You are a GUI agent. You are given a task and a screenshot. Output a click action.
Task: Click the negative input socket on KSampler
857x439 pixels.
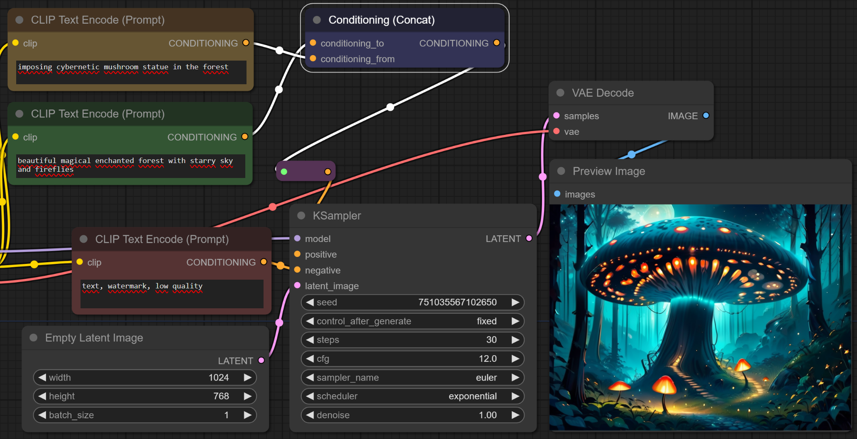297,270
